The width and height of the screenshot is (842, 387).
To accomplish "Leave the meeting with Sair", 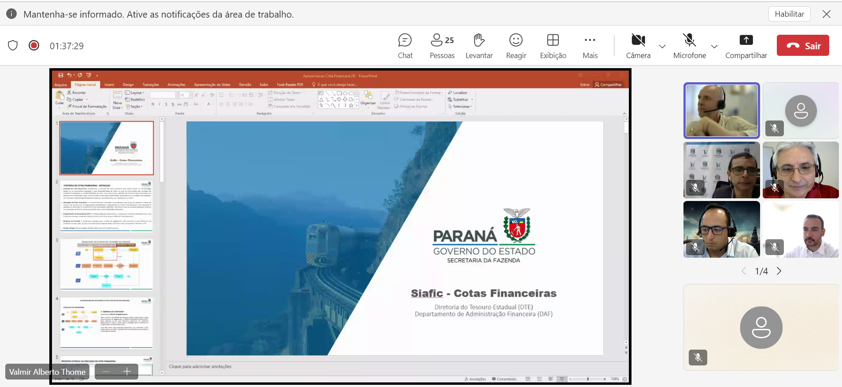I will click(x=803, y=45).
